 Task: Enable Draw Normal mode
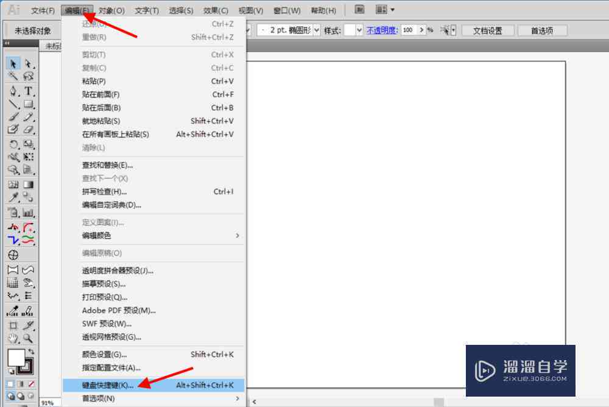(10, 396)
